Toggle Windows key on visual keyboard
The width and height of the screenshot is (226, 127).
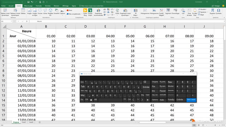91,100
